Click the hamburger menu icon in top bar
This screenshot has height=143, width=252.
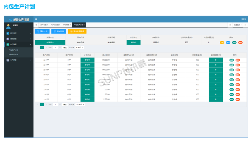[x=36, y=19]
